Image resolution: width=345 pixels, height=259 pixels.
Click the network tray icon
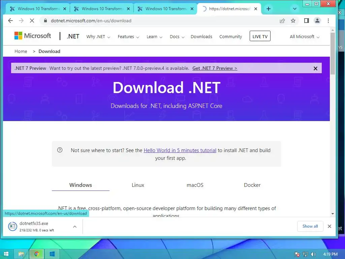pyautogui.click(x=305, y=254)
